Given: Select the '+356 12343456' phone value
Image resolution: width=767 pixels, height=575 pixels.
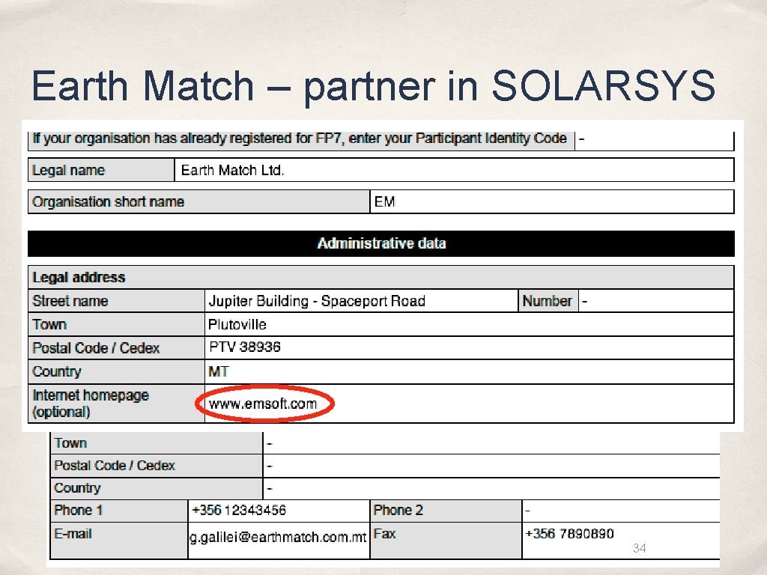Looking at the screenshot, I should point(239,510).
